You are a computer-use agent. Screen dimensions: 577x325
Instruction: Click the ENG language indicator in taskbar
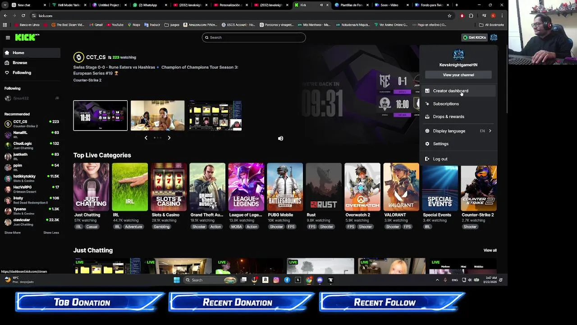pos(455,280)
